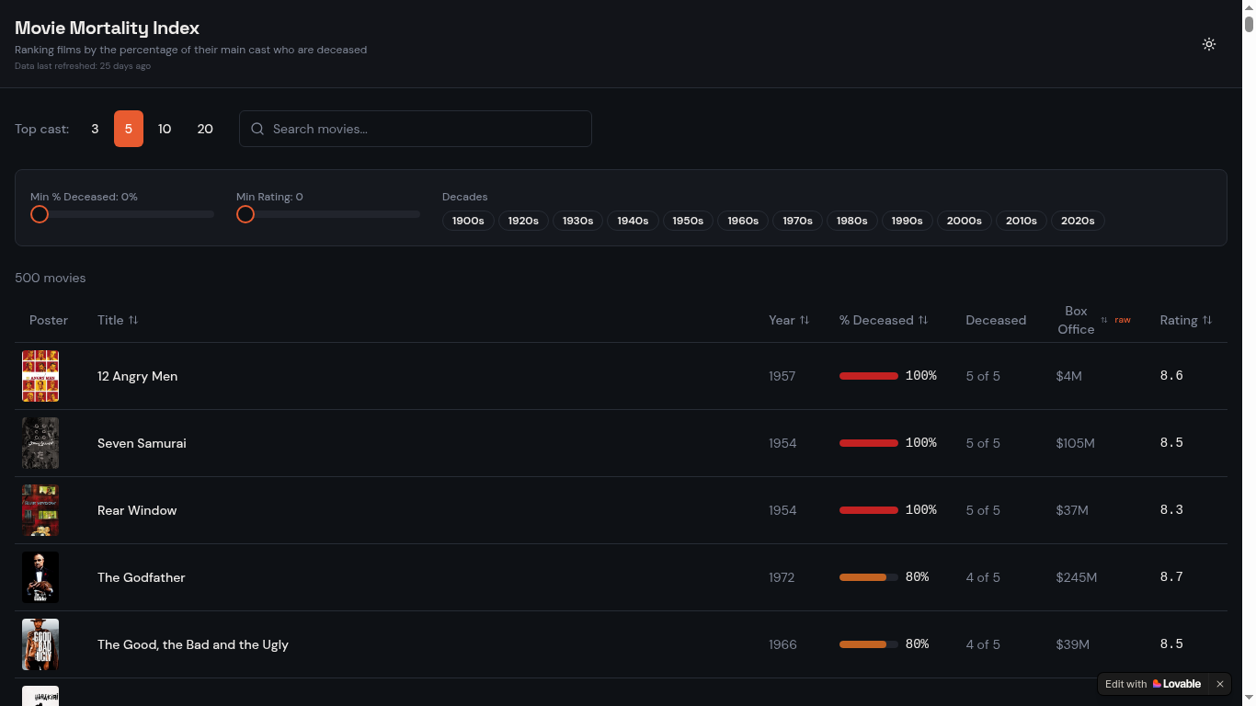Click the $39M box office value
1256x706 pixels.
[x=1073, y=644]
